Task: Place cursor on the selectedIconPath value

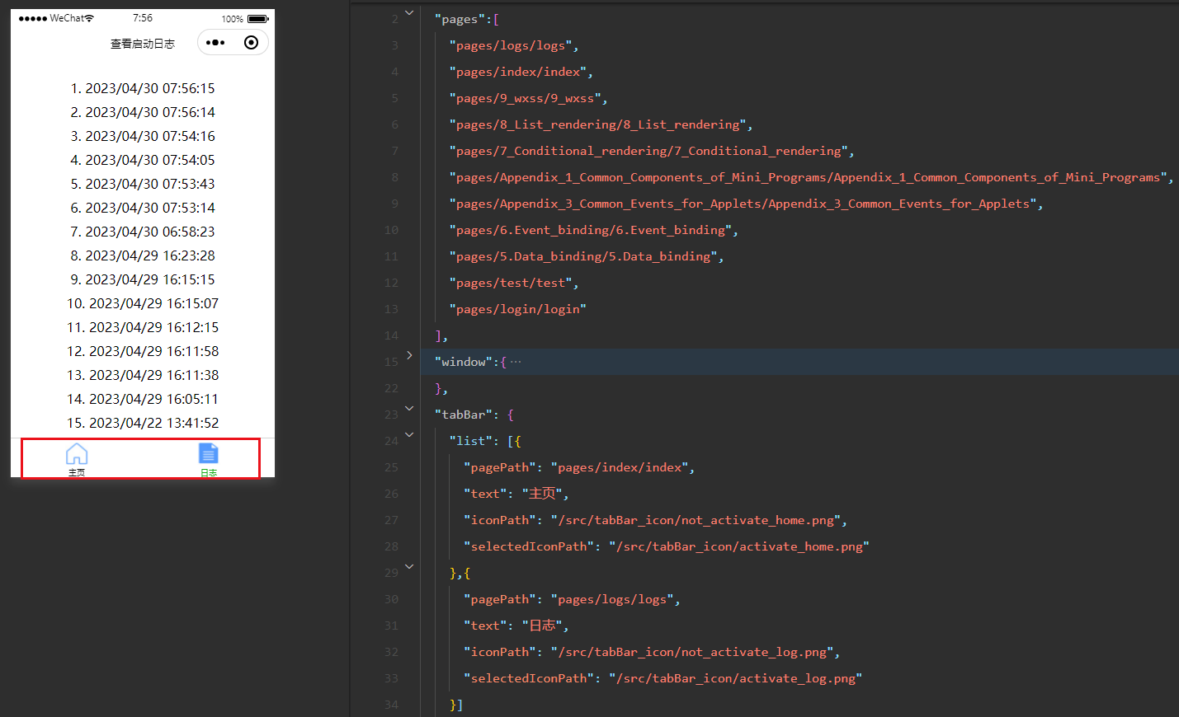Action: click(743, 546)
